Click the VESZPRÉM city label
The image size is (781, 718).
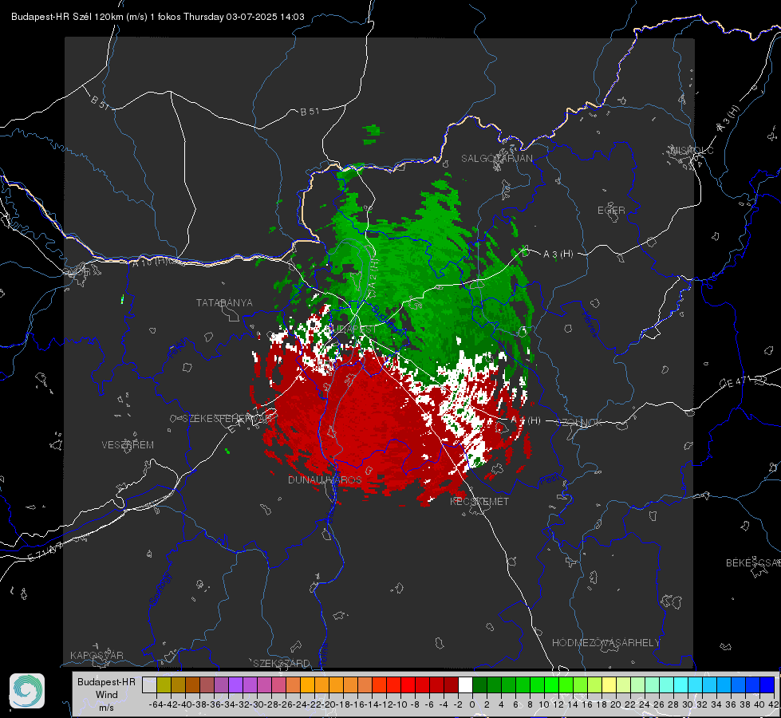(128, 444)
